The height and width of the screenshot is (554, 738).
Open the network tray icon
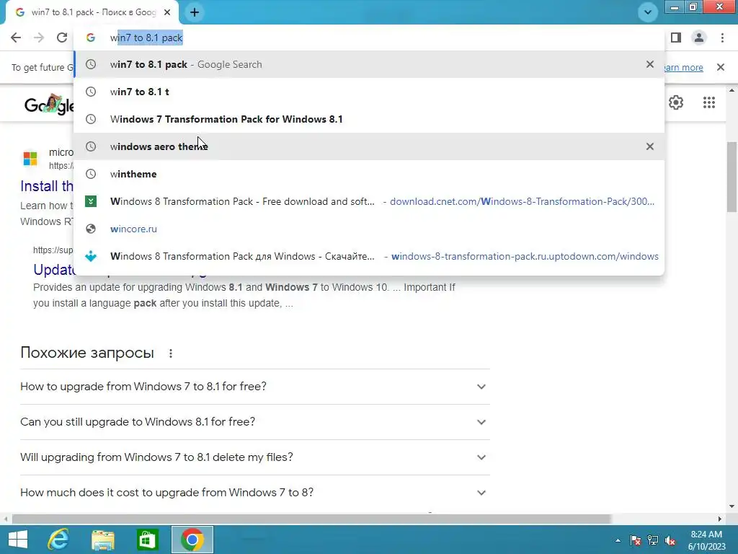coord(653,540)
